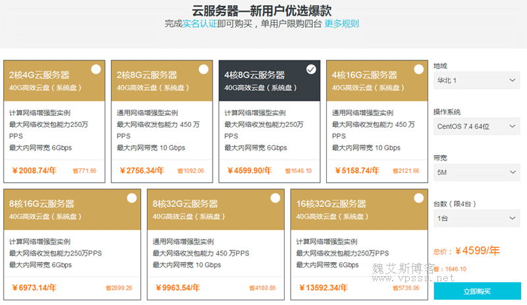Select the 2核4G云服务器 radio circle
The width and height of the screenshot is (527, 305).
click(x=96, y=69)
